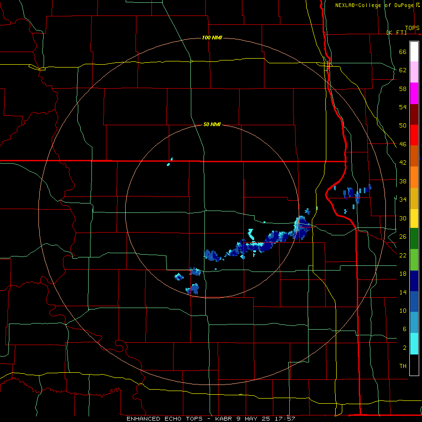Click the light green legend swatch
The height and width of the screenshot is (422, 422).
[414, 260]
